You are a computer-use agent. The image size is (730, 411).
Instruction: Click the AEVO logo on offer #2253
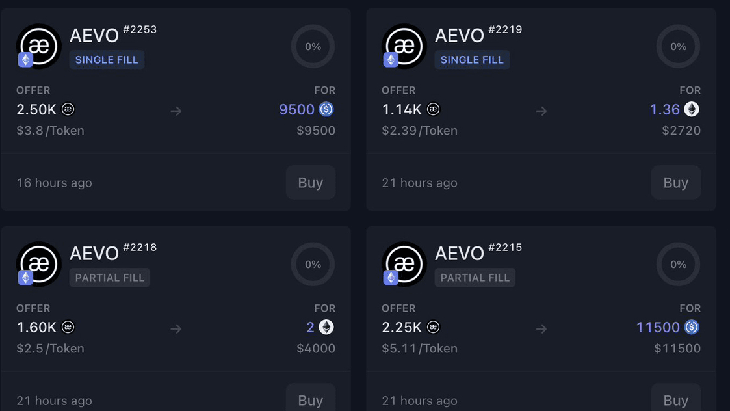click(x=38, y=46)
